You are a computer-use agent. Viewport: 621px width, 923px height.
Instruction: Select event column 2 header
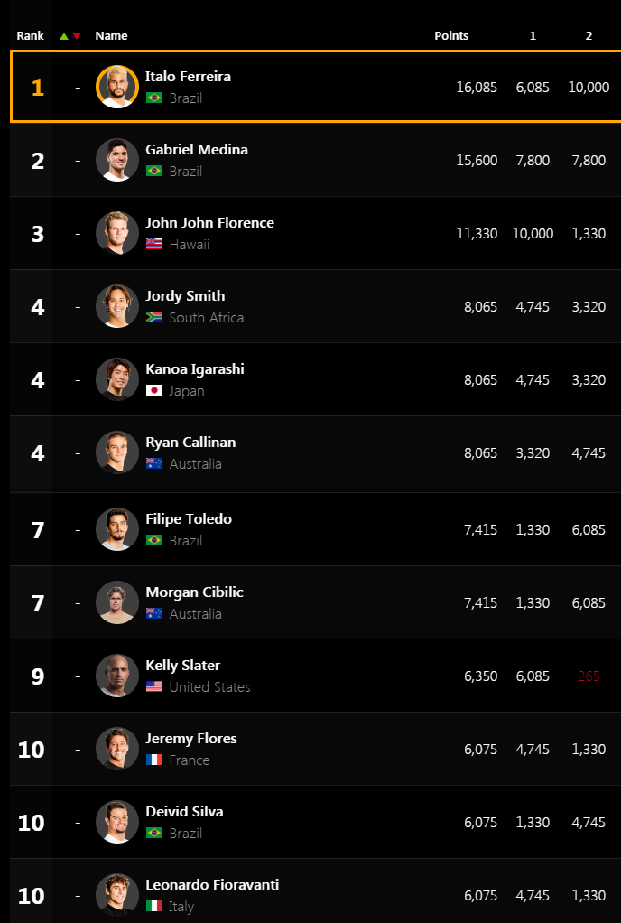point(589,35)
